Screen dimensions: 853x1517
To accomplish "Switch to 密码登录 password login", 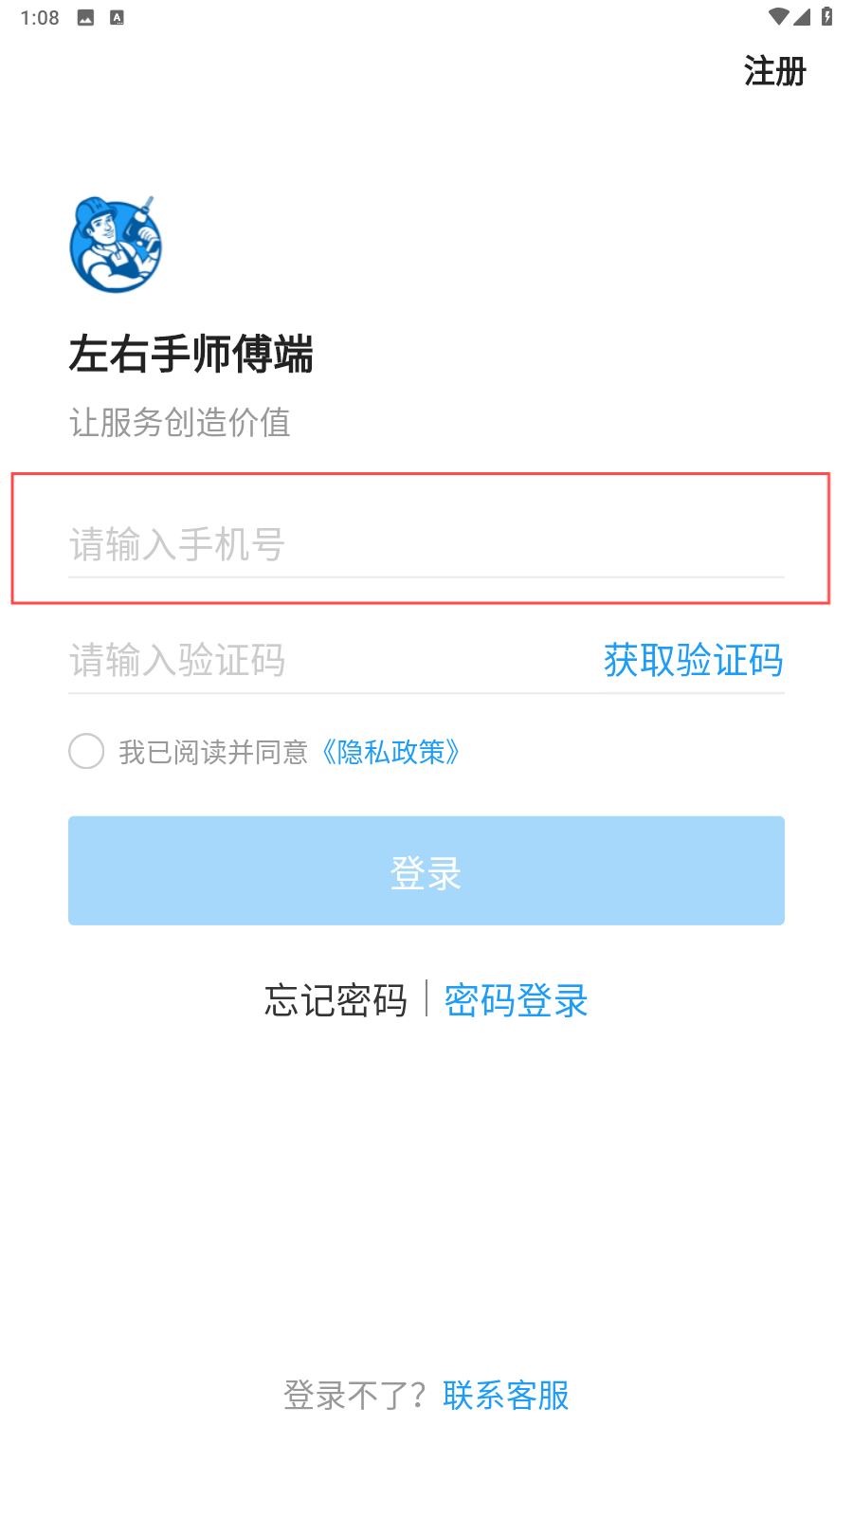I will (x=516, y=1000).
